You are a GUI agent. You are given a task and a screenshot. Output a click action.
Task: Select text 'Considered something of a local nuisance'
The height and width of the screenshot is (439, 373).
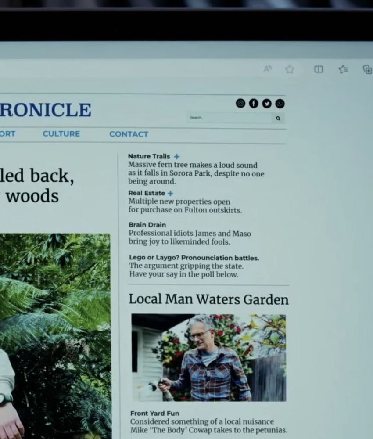click(202, 421)
